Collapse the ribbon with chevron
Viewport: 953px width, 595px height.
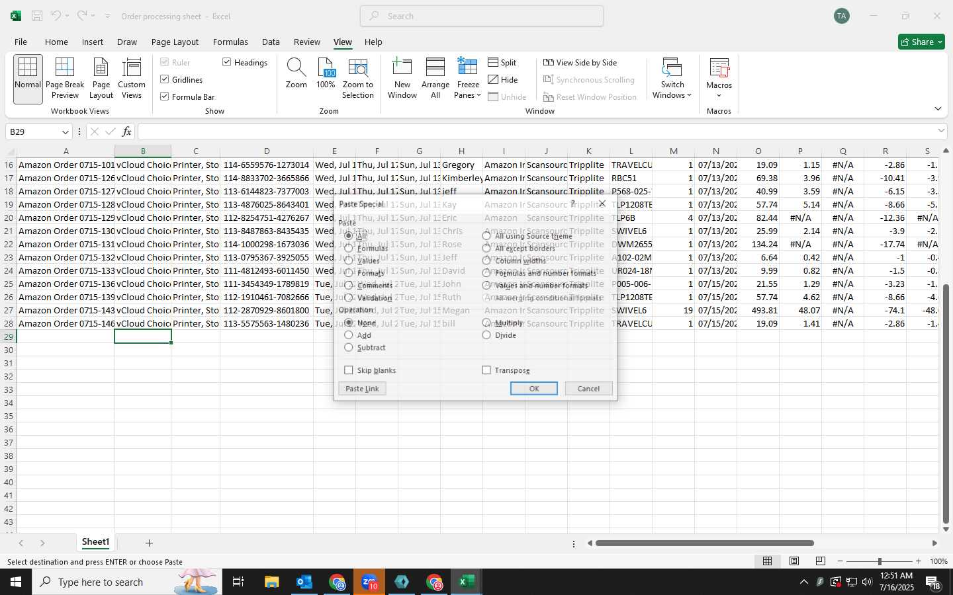click(938, 109)
